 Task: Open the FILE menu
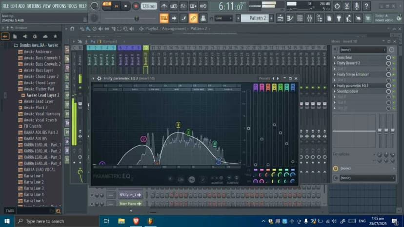point(5,6)
